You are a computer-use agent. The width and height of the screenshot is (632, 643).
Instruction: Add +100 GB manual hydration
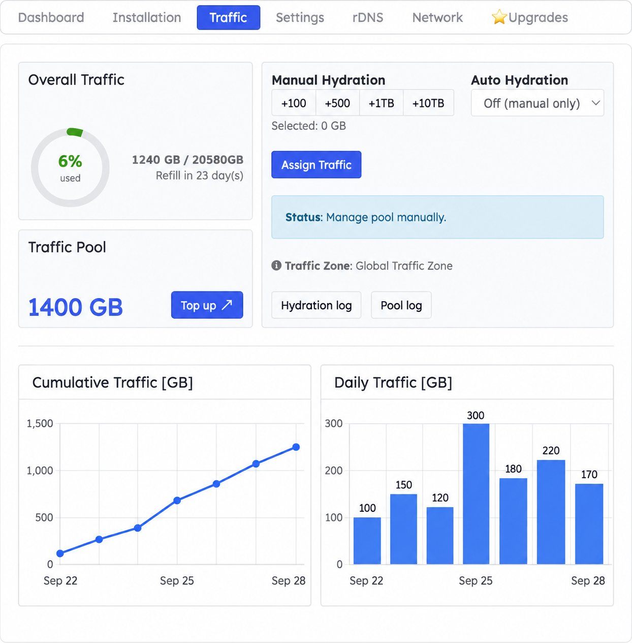click(x=294, y=103)
